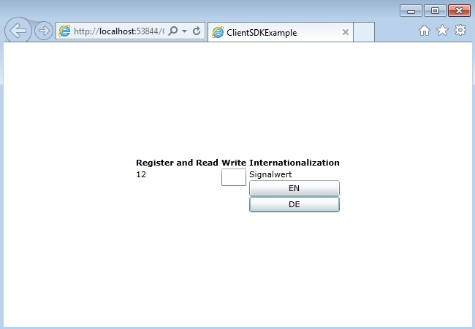This screenshot has width=475, height=329.
Task: Maximize the browser window
Action: 435,11
